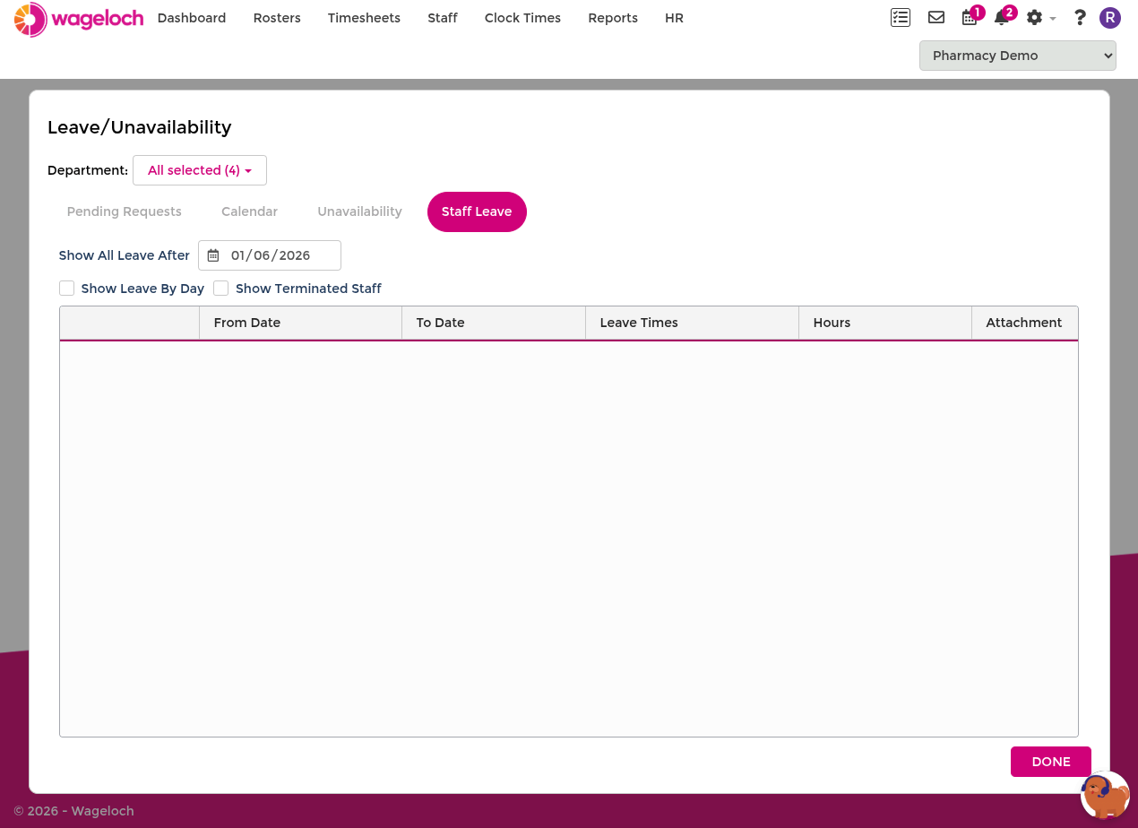Screen dimensions: 1138x828
Task: Open the HR menu
Action: [x=674, y=18]
